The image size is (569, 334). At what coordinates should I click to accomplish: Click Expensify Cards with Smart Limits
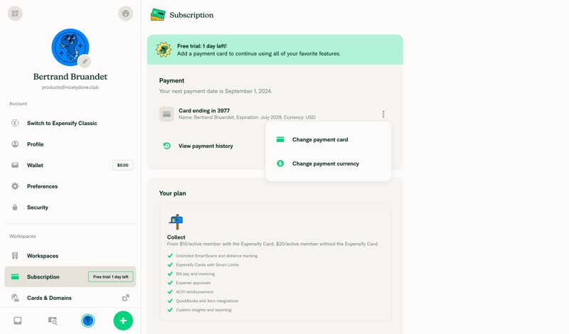tap(207, 265)
